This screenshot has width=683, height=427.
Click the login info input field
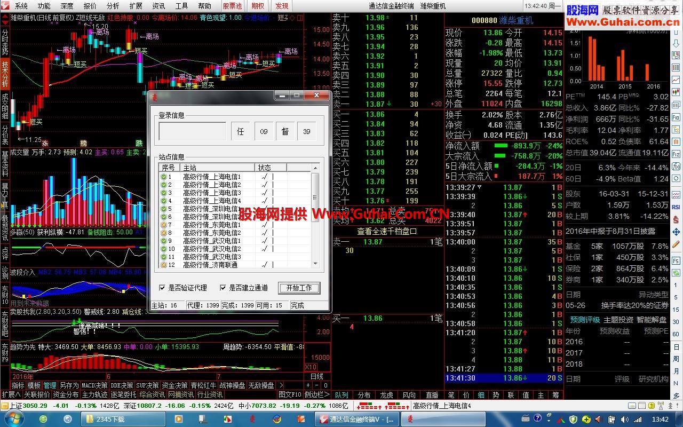click(192, 131)
